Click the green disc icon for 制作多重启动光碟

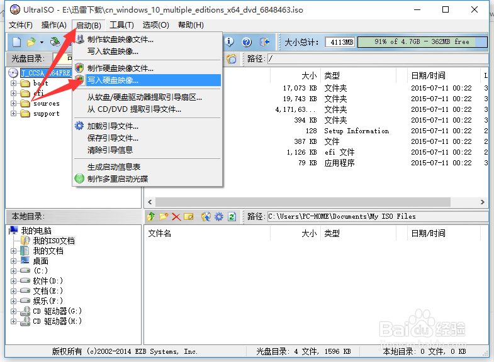(79, 178)
